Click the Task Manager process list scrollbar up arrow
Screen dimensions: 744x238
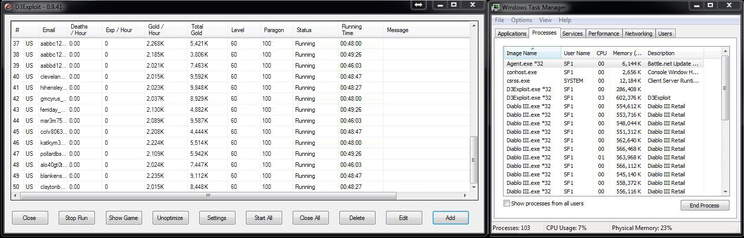tap(725, 52)
